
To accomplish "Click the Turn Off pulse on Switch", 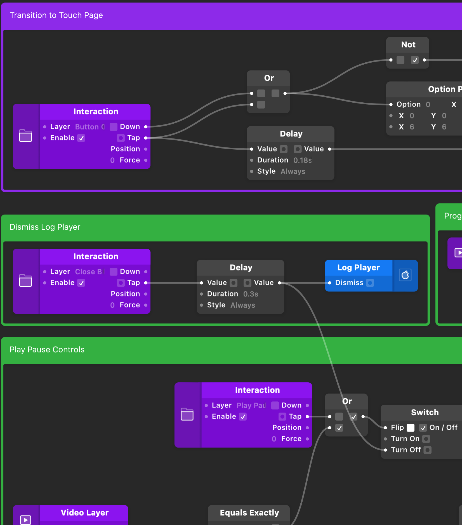I will click(427, 450).
